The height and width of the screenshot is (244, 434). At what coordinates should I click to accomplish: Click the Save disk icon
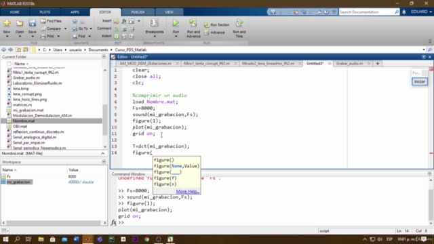tap(32, 23)
